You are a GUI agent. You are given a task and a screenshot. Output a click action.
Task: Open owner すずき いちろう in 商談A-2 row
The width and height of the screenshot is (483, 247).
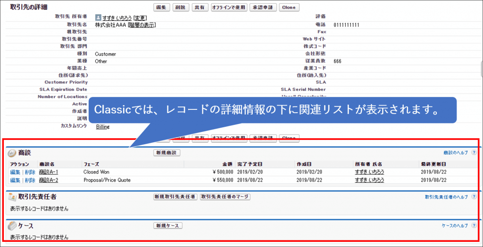coord(369,180)
